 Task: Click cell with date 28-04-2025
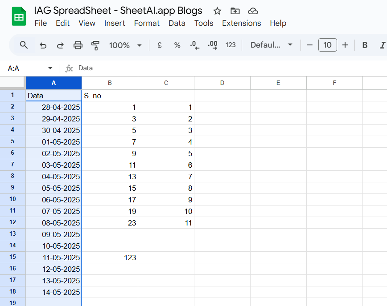tap(54, 107)
